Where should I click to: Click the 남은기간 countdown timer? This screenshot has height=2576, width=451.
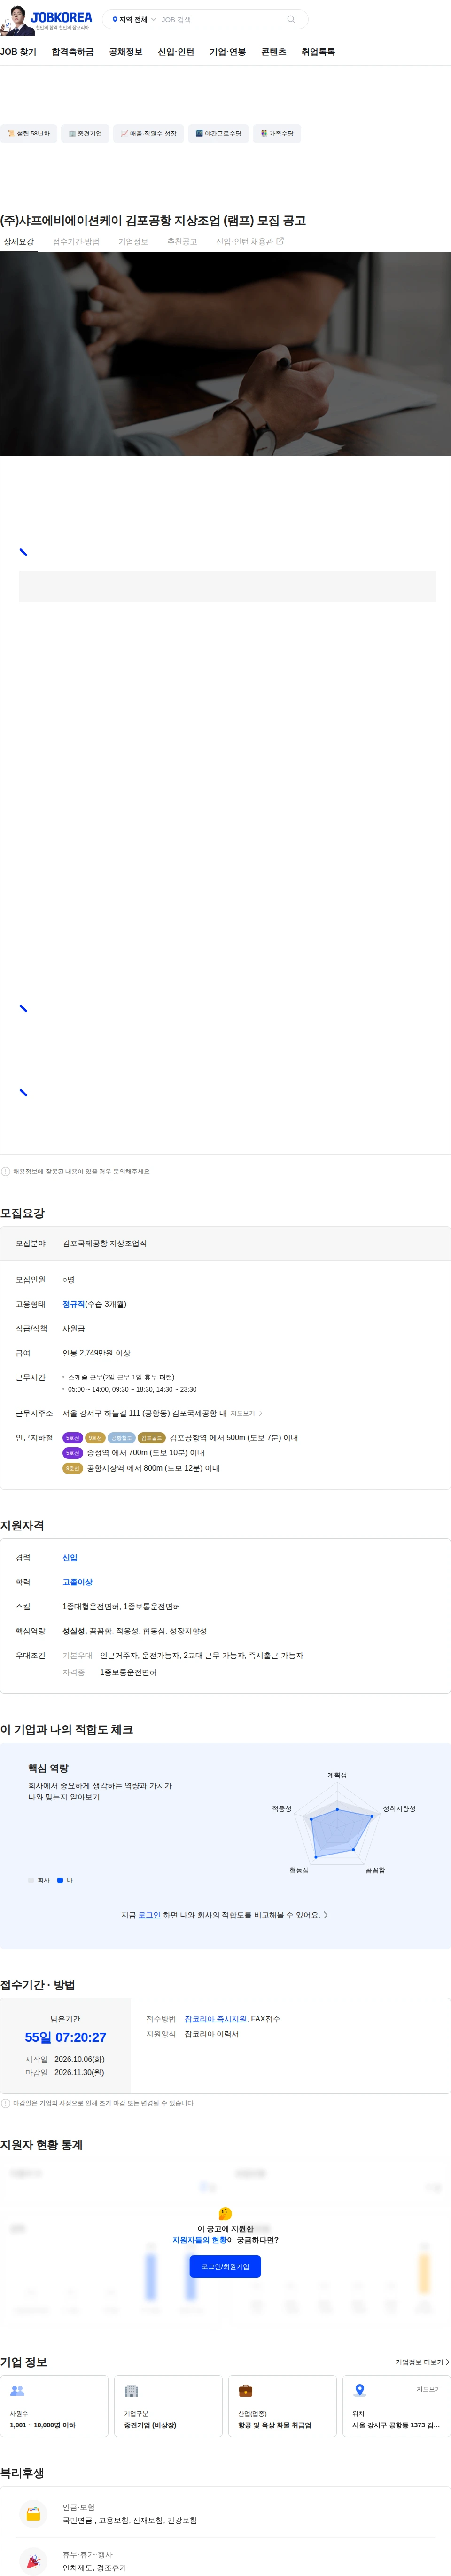(x=66, y=2037)
